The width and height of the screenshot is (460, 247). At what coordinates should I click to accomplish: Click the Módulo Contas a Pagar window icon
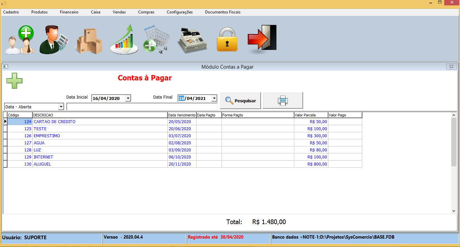5,67
